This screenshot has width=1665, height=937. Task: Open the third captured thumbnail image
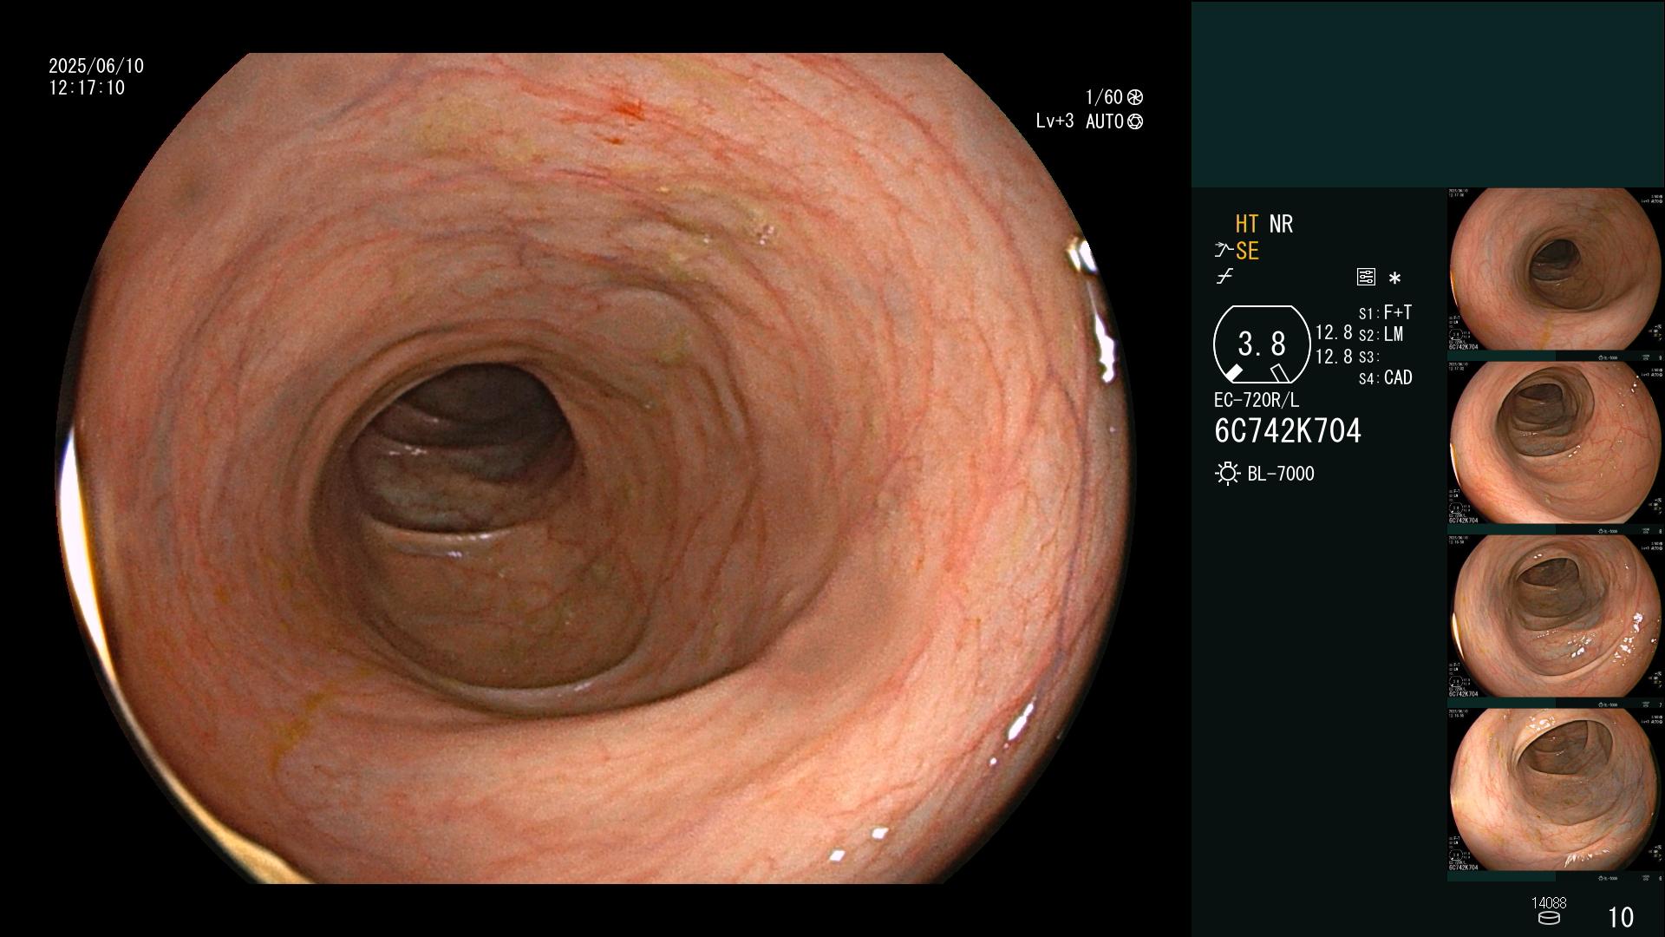click(x=1556, y=617)
